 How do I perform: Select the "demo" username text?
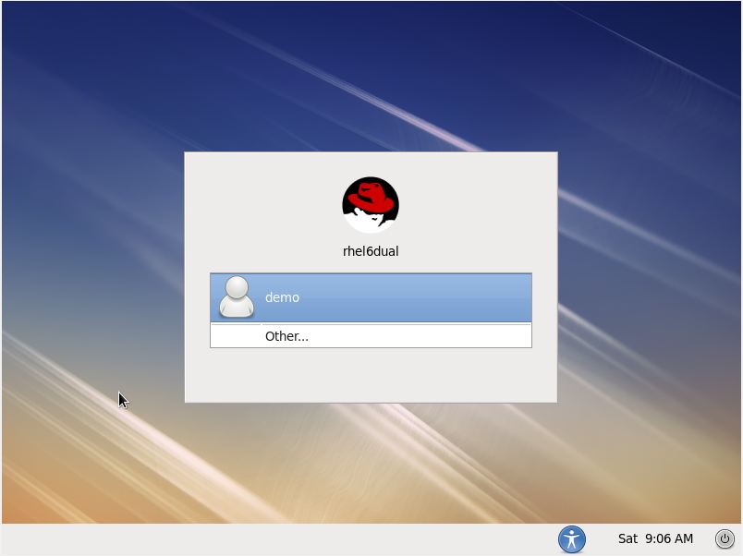[282, 297]
